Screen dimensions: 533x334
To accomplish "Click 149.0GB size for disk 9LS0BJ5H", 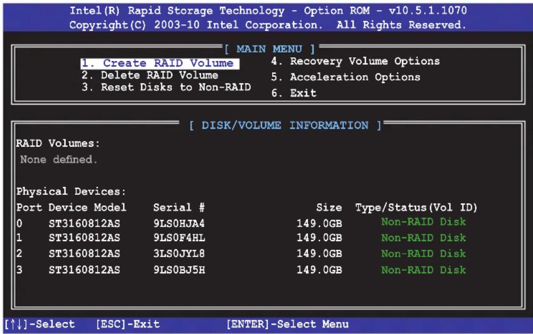I will click(319, 270).
